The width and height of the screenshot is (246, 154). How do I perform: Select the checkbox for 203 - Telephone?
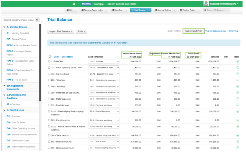point(50,80)
